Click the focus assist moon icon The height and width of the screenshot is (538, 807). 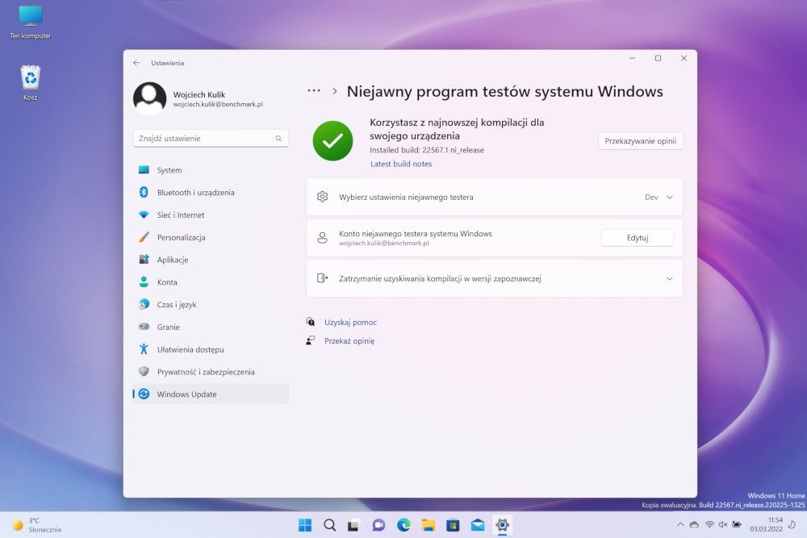(x=792, y=524)
